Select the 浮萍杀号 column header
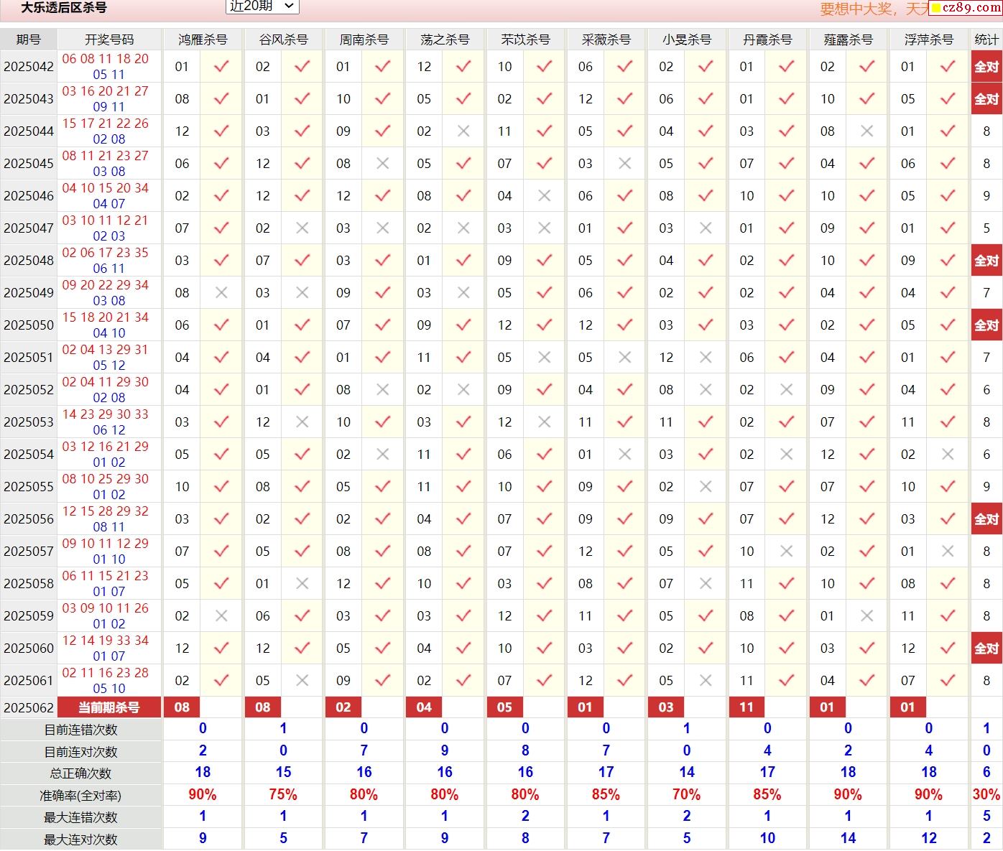This screenshot has height=851, width=1003. [929, 39]
